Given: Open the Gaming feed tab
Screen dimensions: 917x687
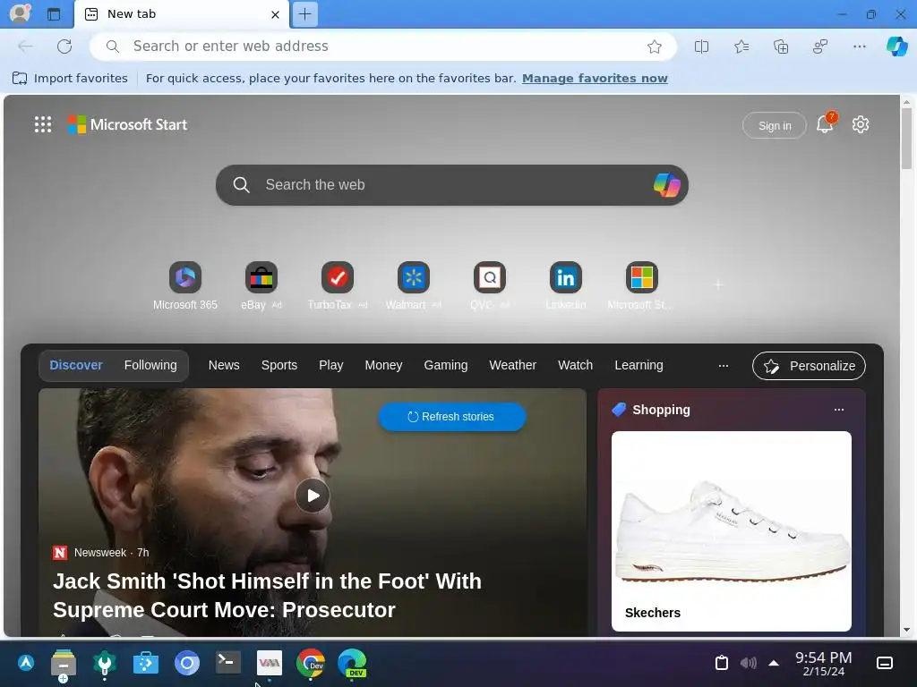Looking at the screenshot, I should point(446,365).
